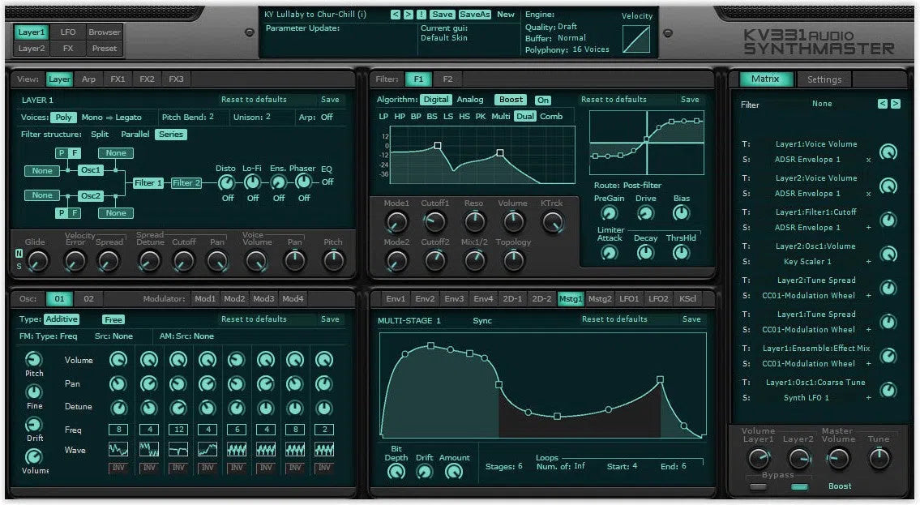Click the Glide knob in Layer 1
The width and height of the screenshot is (920, 505).
pos(35,261)
